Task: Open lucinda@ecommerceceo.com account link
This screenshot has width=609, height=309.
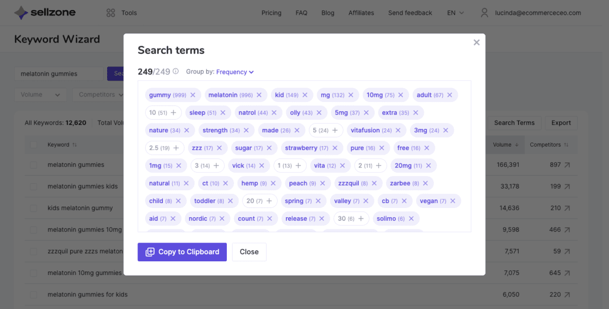Action: 538,13
